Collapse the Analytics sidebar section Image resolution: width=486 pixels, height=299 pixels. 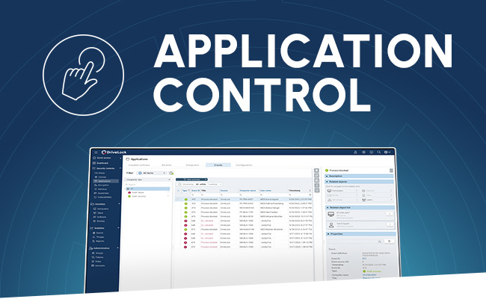click(118, 228)
